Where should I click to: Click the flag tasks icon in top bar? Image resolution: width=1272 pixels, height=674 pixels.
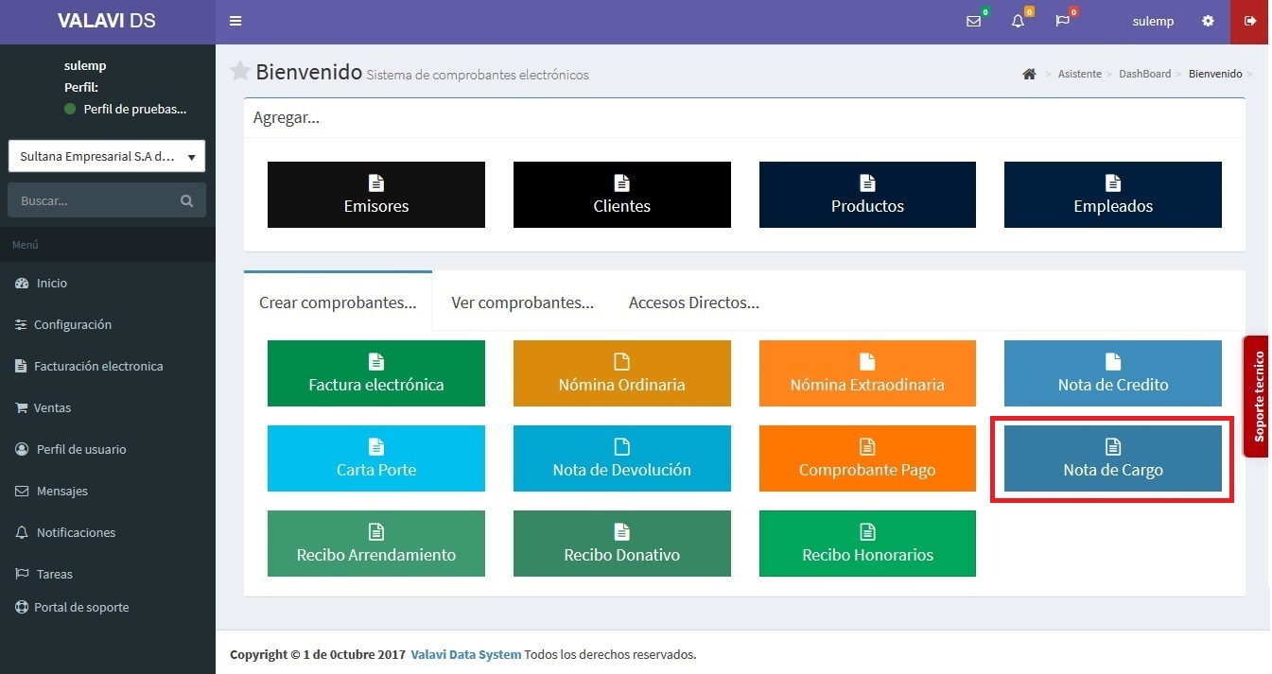click(x=1062, y=21)
